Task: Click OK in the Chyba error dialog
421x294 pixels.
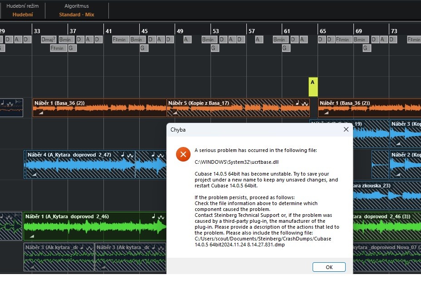Action: click(x=329, y=267)
